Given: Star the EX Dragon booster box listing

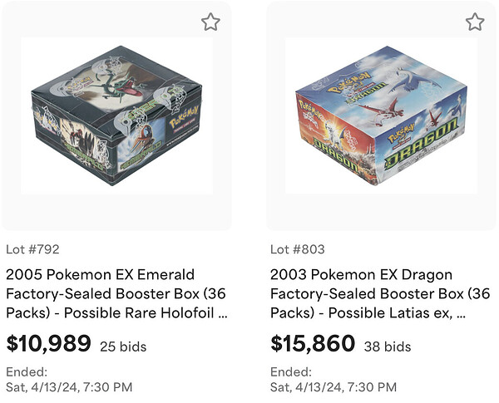Looking at the screenshot, I should point(474,22).
